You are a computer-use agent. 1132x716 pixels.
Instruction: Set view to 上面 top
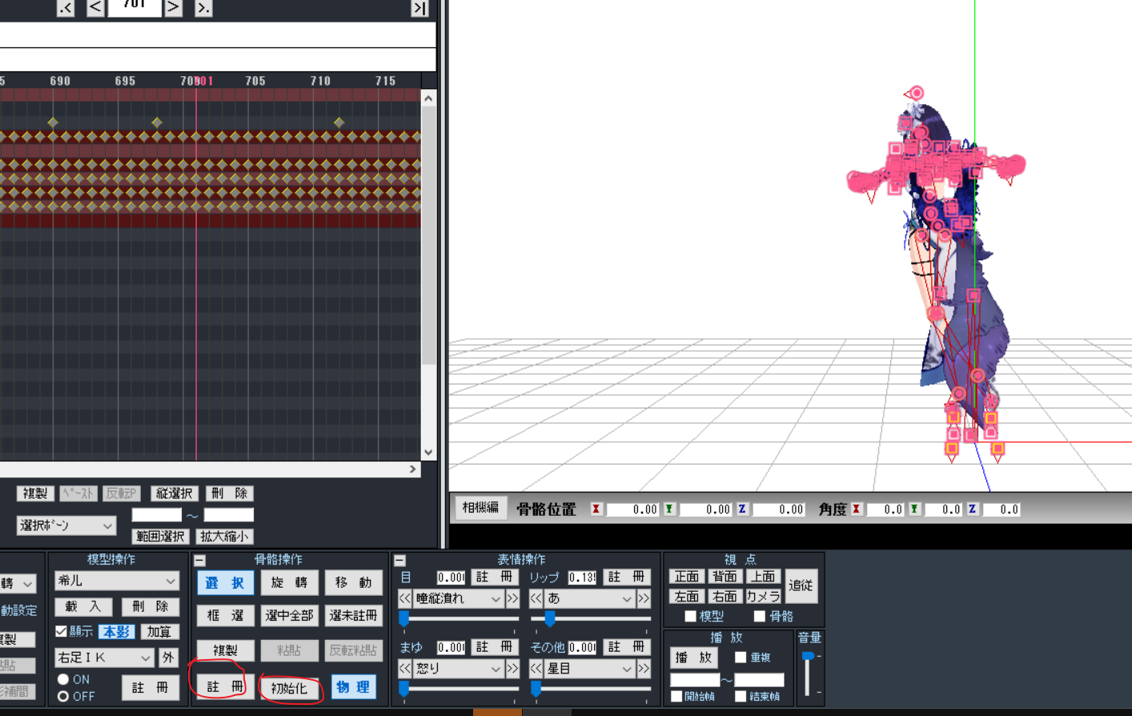click(x=763, y=577)
